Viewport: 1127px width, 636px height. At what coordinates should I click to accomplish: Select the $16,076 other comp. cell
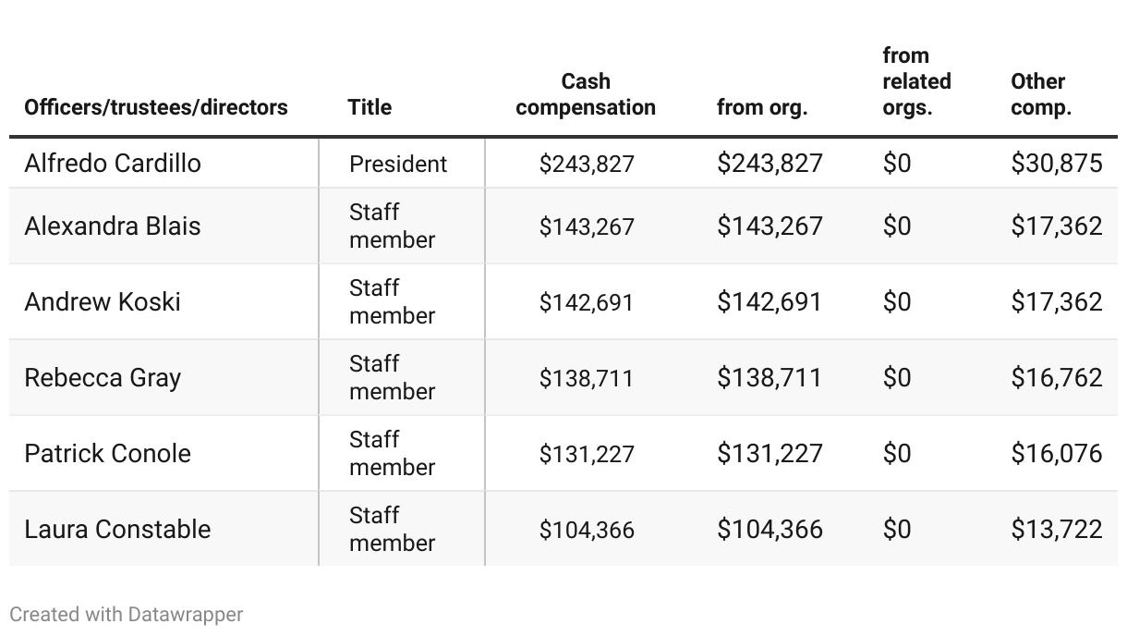1057,454
